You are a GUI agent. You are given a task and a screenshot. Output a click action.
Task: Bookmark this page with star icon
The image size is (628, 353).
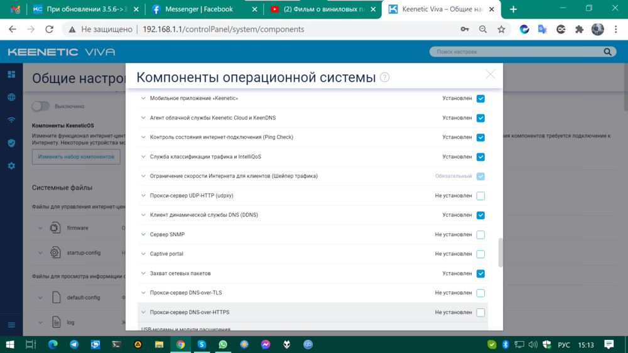pyautogui.click(x=501, y=30)
